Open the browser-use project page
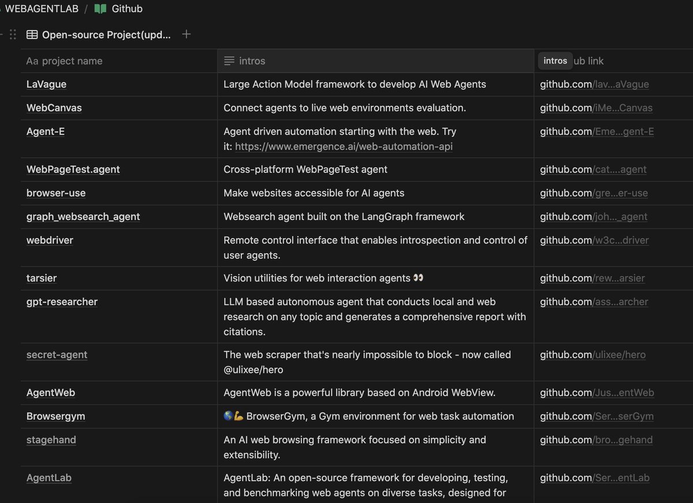 56,193
